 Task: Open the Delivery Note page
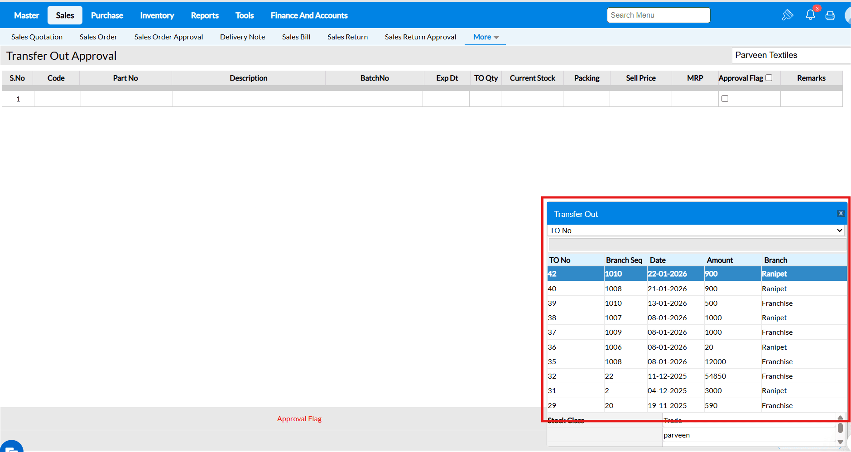242,37
